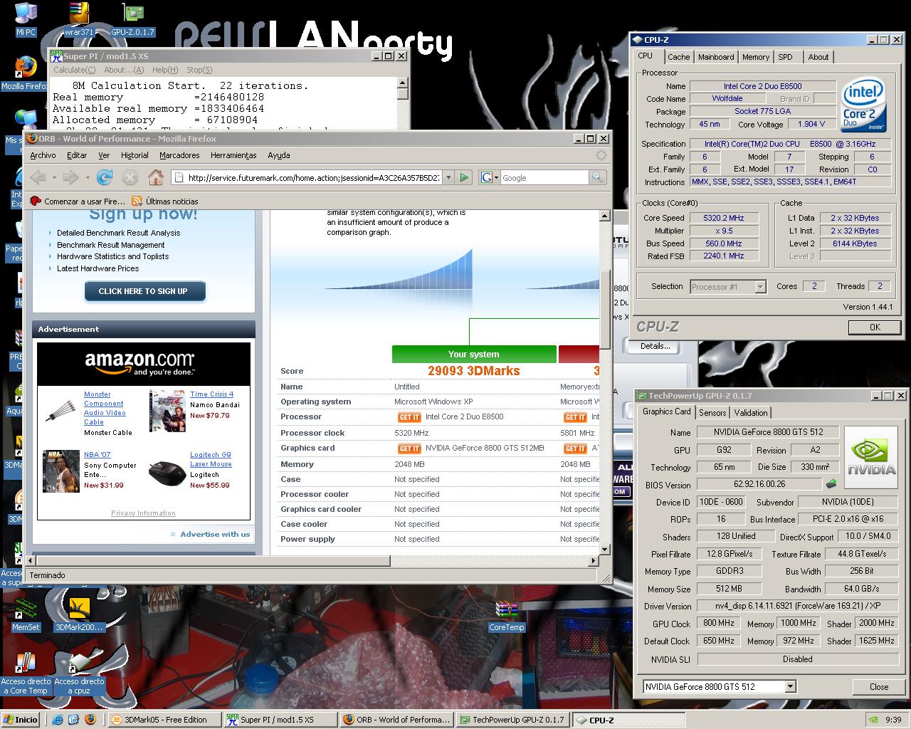Launch Internet Explorer from quick launch bar

(58, 719)
